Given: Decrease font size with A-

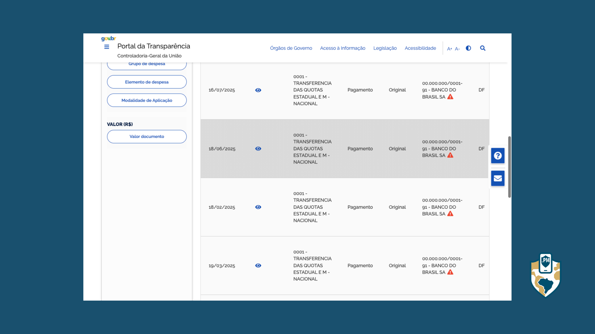Looking at the screenshot, I should (x=457, y=49).
